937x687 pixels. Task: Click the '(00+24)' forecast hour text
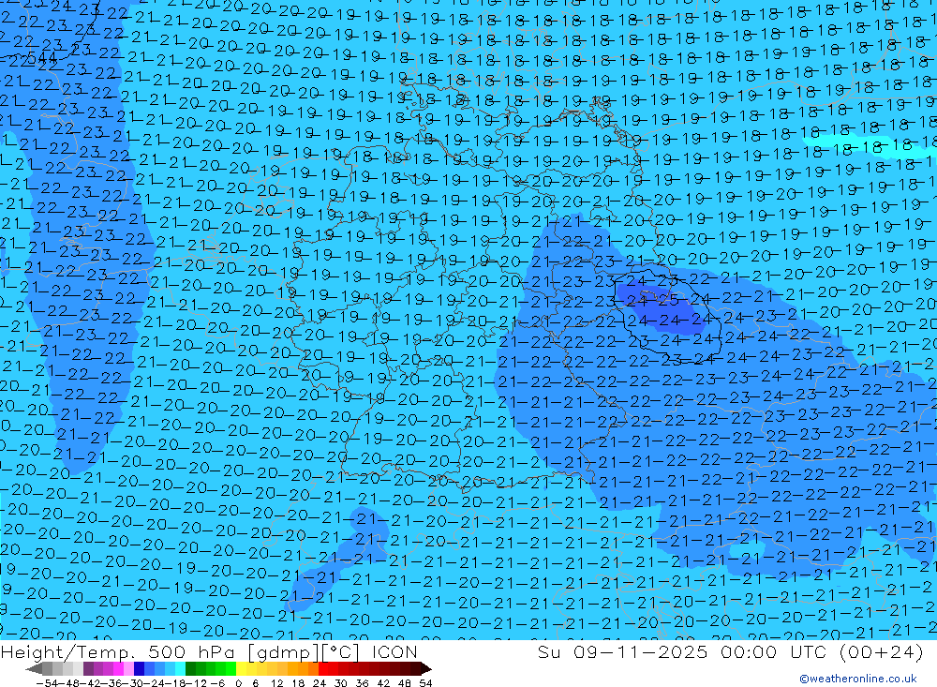(882, 651)
